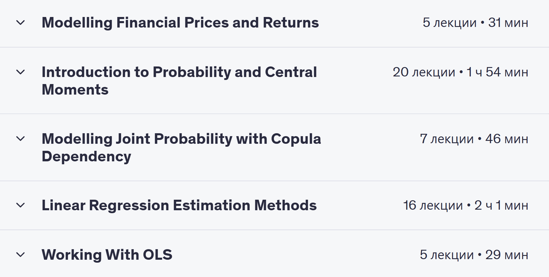This screenshot has height=277, width=549.
Task: Click the '5 лекции' count in first section
Action: pos(449,23)
